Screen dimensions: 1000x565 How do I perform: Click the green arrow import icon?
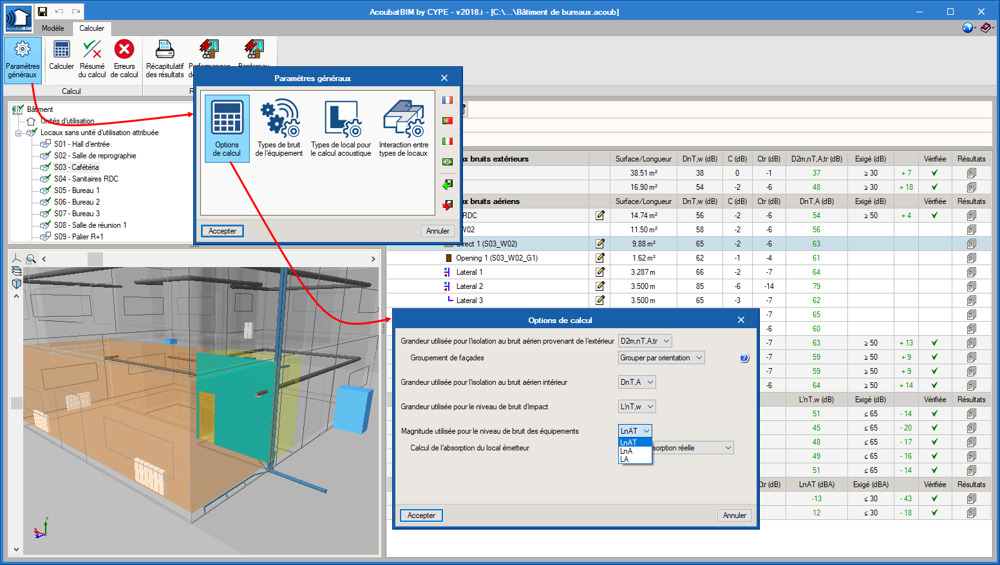point(448,184)
